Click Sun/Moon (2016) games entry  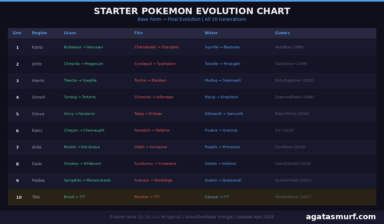point(290,147)
